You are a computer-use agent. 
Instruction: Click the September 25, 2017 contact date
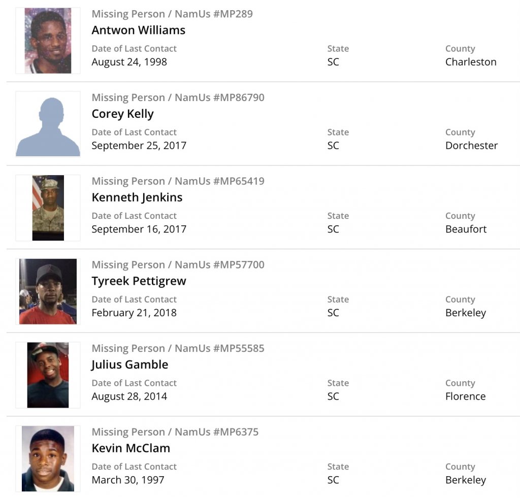139,146
